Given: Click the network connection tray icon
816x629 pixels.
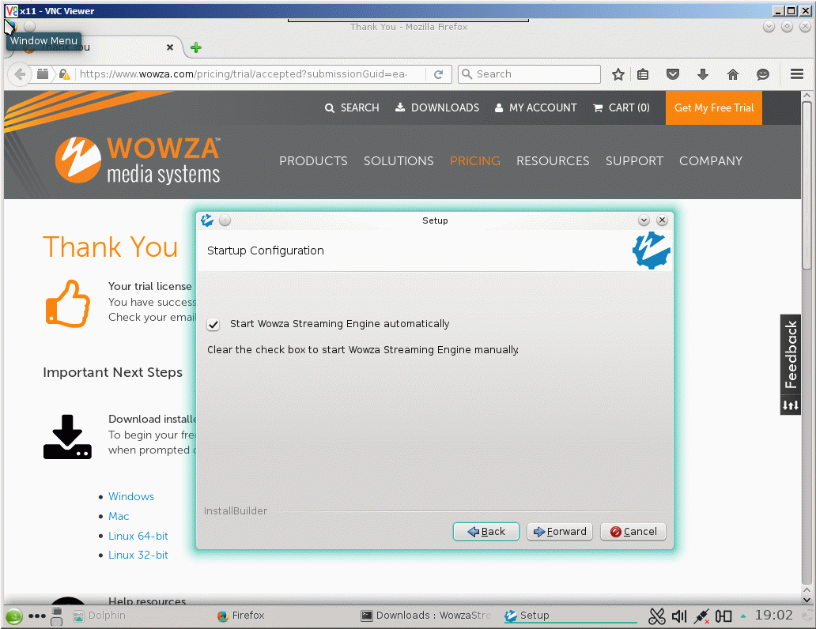Looking at the screenshot, I should [x=701, y=616].
